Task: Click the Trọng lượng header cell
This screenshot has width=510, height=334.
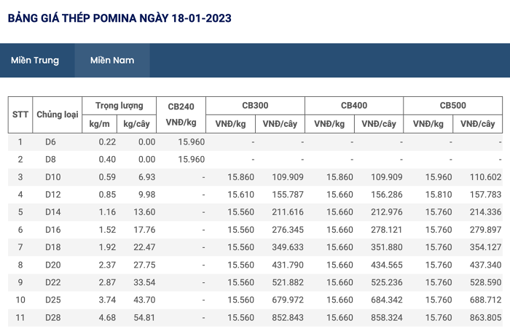Action: point(119,106)
